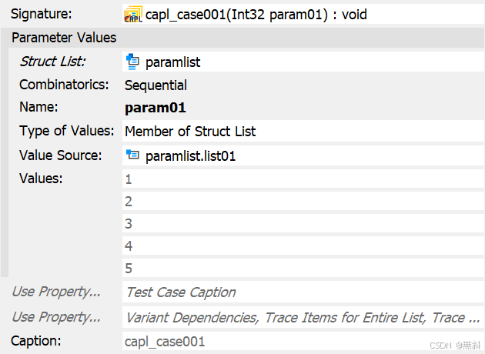Select value 1 in the Values list
485x354 pixels.
[302, 179]
